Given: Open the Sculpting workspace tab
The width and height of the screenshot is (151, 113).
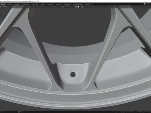Looking at the screenshot, I should tap(17, 4).
